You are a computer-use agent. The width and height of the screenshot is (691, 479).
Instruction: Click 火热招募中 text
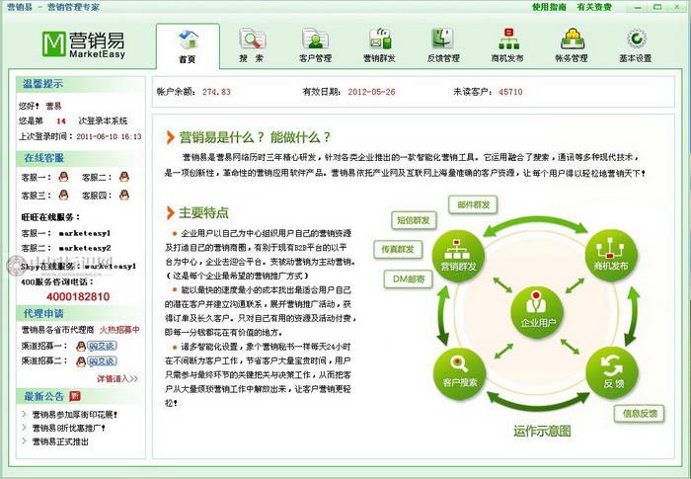point(119,330)
